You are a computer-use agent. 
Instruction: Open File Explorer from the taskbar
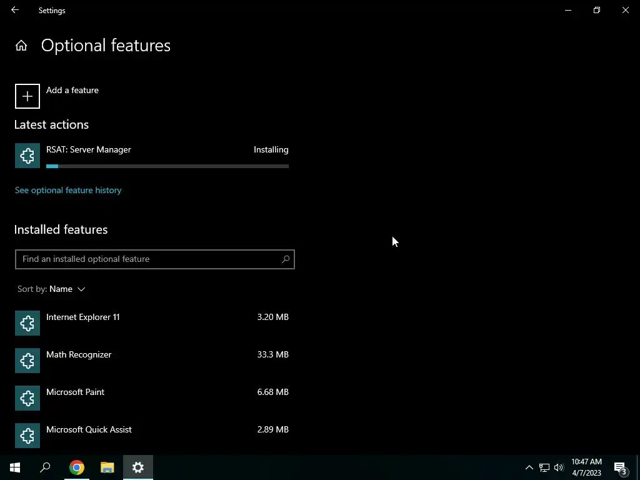(107, 467)
